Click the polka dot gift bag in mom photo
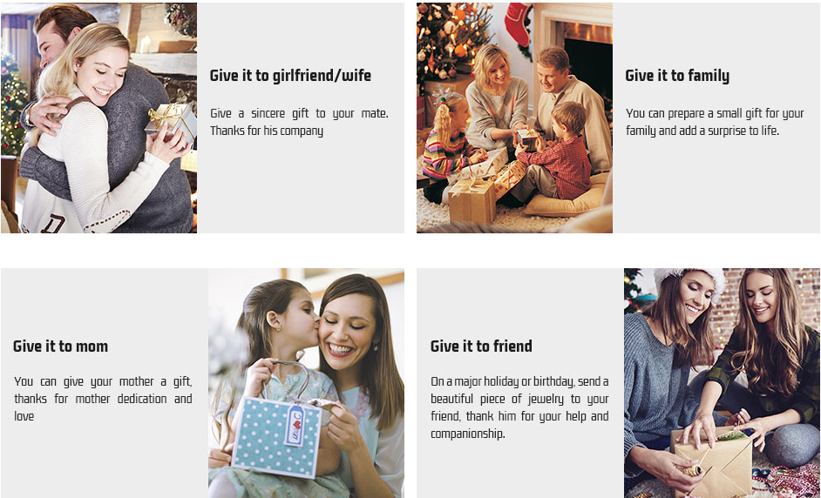The image size is (821, 498). (276, 436)
